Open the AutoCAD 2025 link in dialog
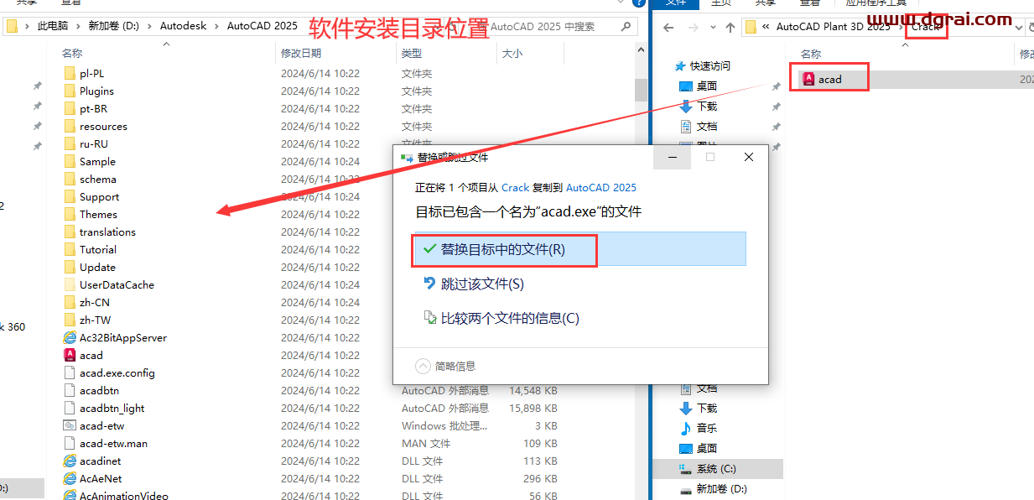1034x500 pixels. [x=601, y=187]
